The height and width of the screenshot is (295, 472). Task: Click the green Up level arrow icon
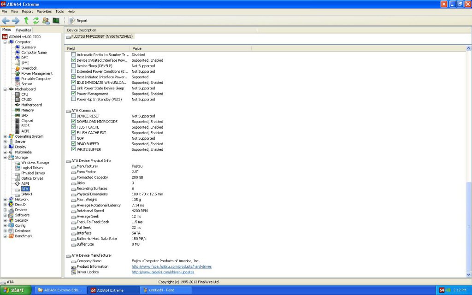[26, 21]
